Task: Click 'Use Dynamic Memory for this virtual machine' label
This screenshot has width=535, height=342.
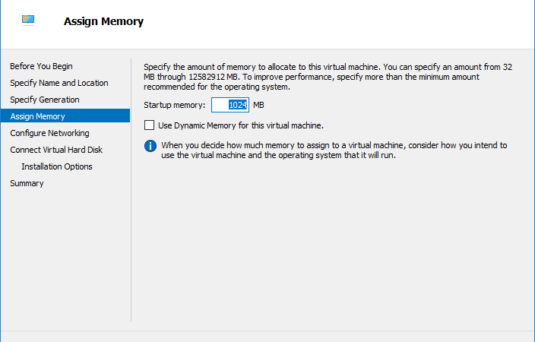Action: click(x=241, y=125)
